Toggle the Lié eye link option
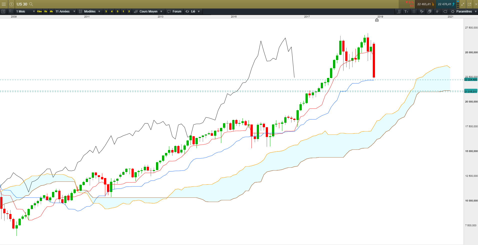This screenshot has height=245, width=478. tap(187, 11)
